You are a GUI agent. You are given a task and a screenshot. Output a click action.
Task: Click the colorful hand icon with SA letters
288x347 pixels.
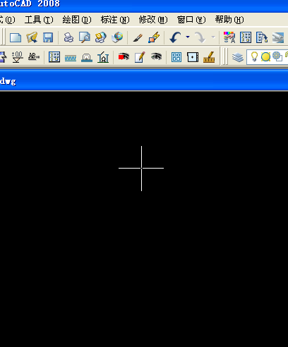tap(229, 37)
